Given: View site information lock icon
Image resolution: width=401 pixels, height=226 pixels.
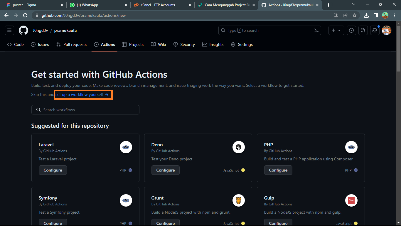Looking at the screenshot, I should [37, 15].
